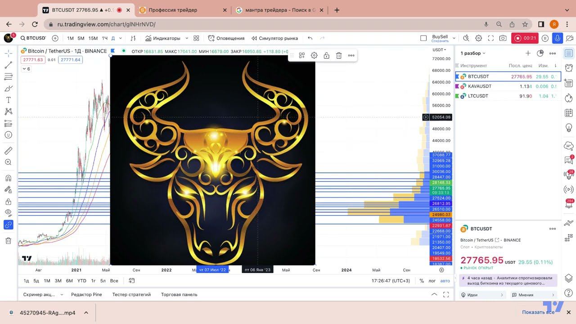Image resolution: width=576 pixels, height=324 pixels.
Task: Select the trend line drawing tool
Action: pyautogui.click(x=8, y=65)
